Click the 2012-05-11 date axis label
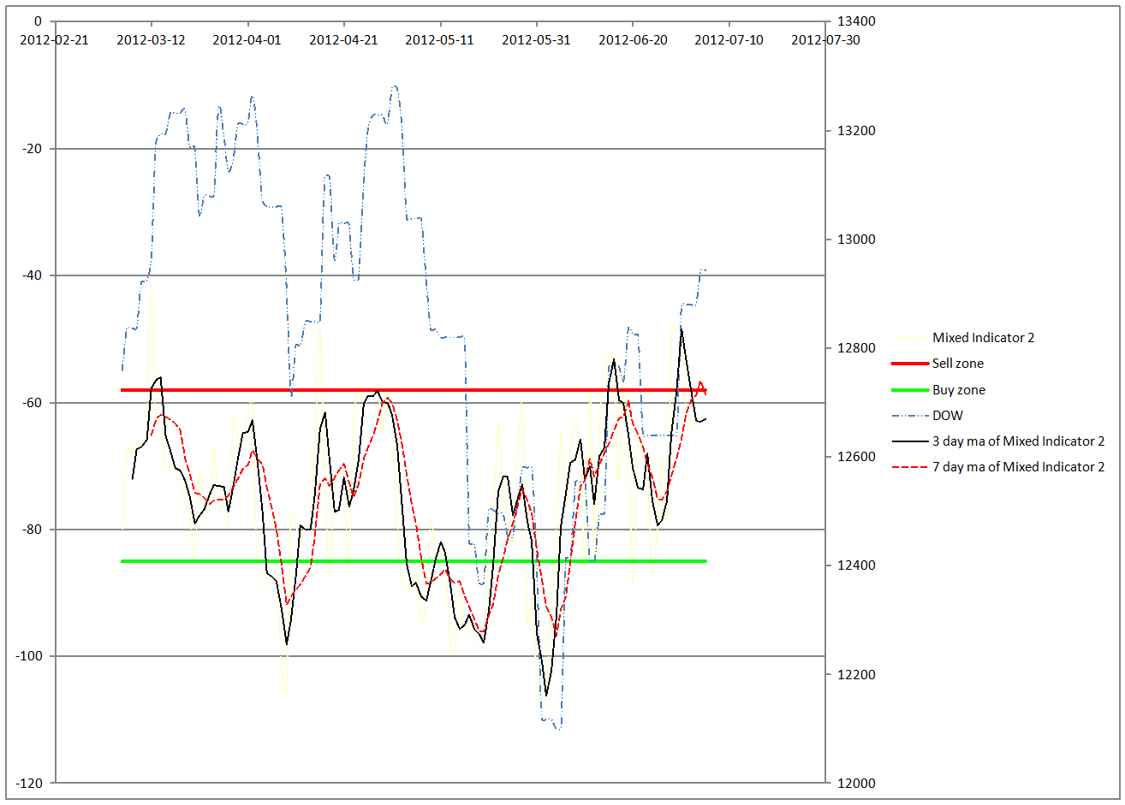 (439, 39)
